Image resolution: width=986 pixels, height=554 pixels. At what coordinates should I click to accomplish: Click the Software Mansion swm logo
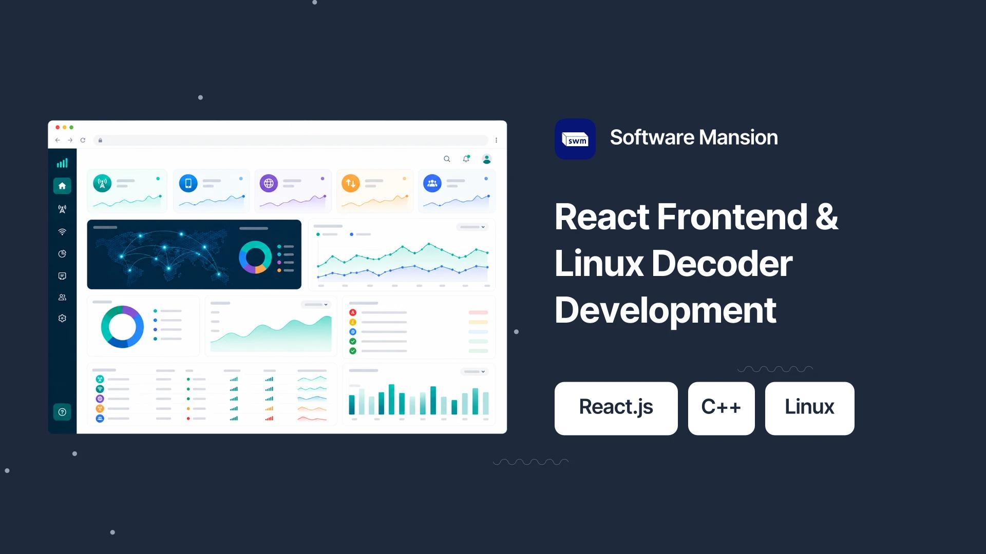[x=575, y=139]
